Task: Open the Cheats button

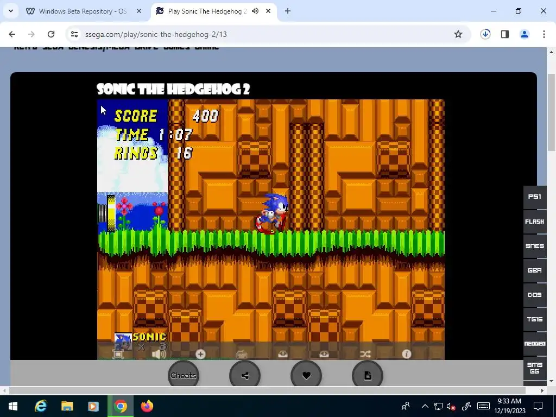Action: [184, 375]
